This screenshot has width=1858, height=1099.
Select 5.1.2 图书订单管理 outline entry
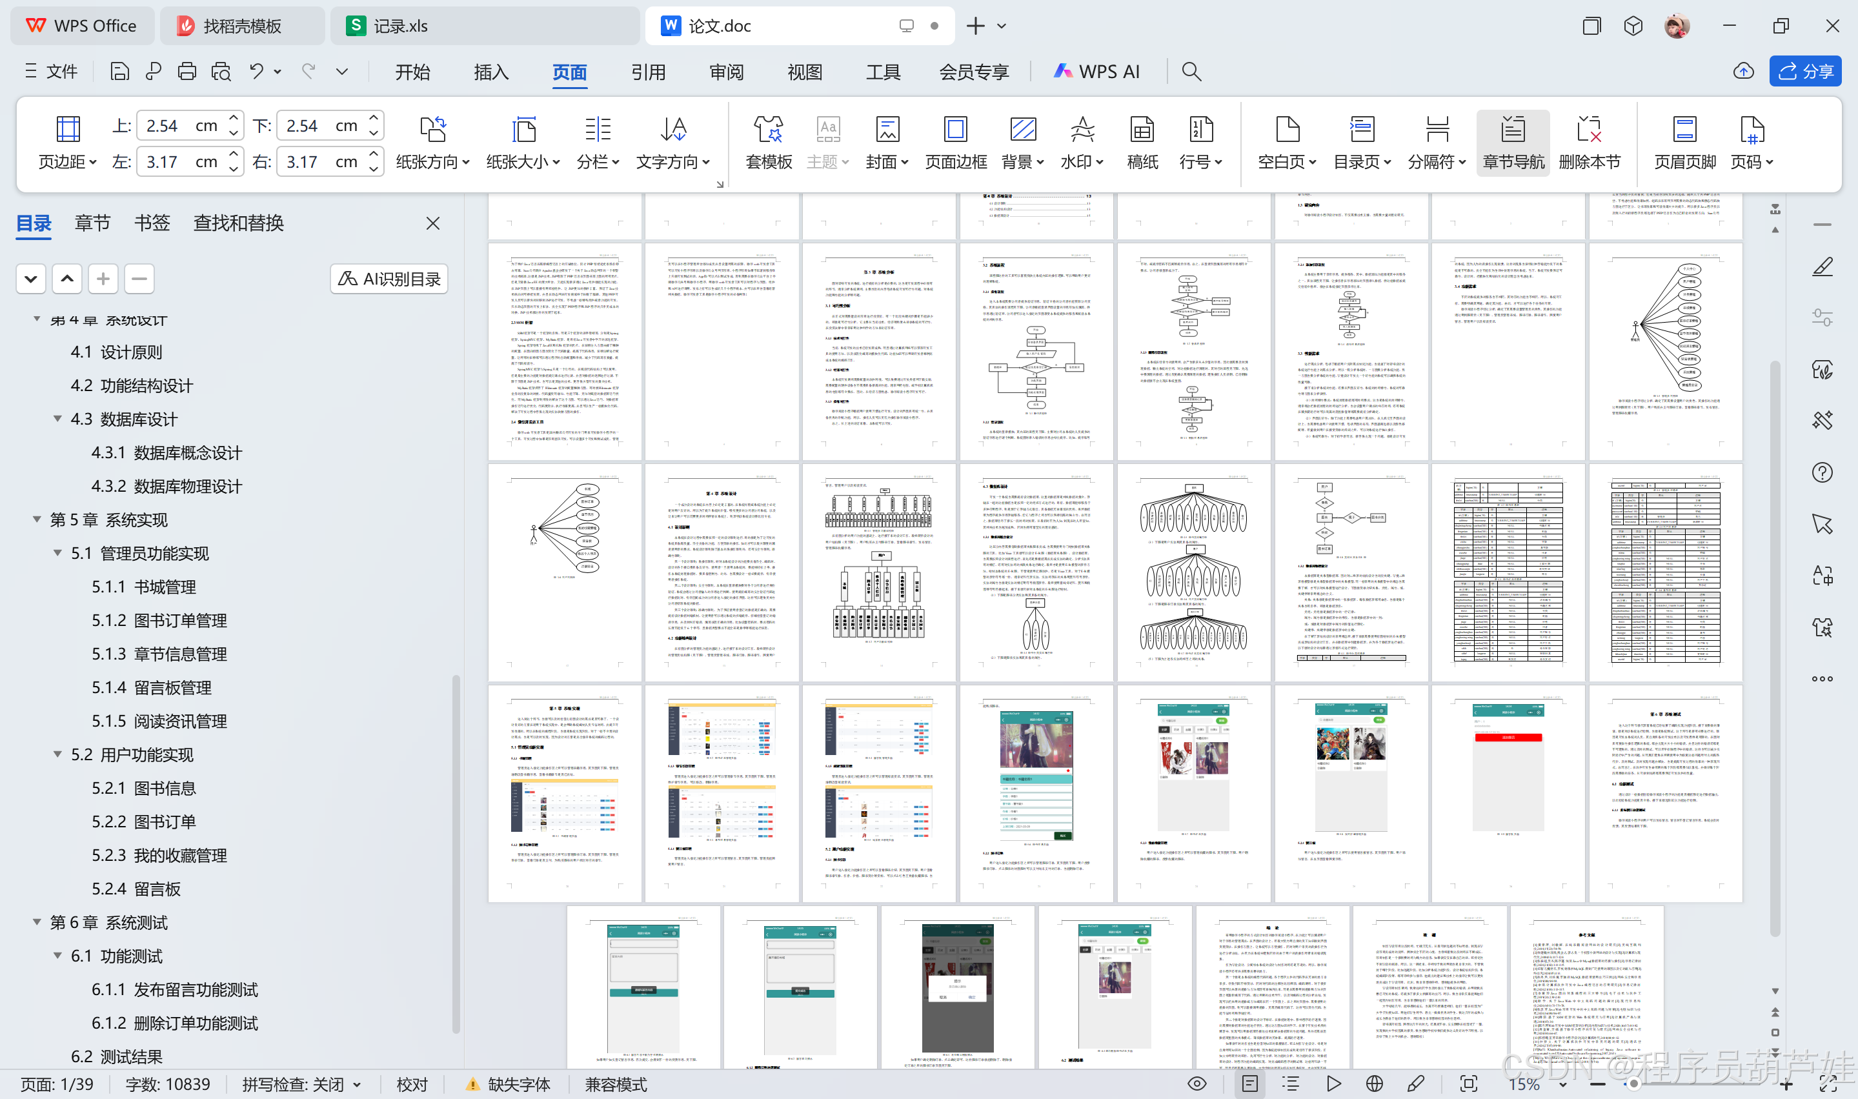point(159,620)
